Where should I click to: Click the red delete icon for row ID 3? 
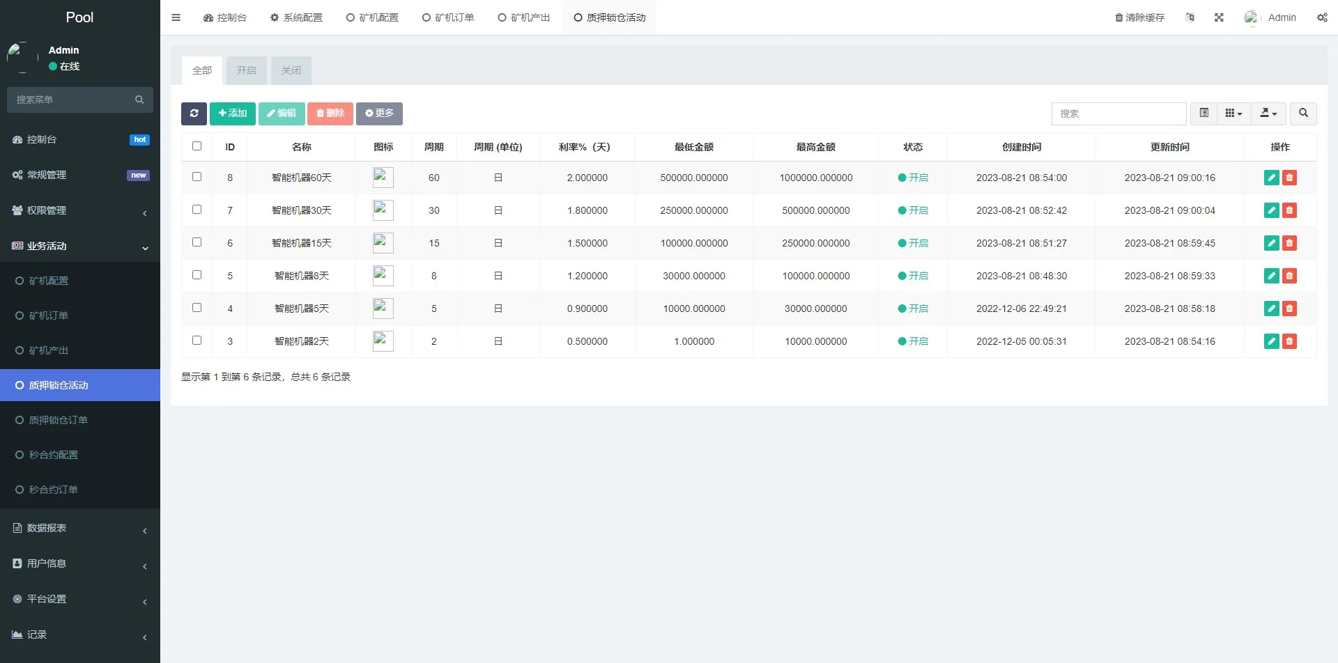coord(1289,341)
